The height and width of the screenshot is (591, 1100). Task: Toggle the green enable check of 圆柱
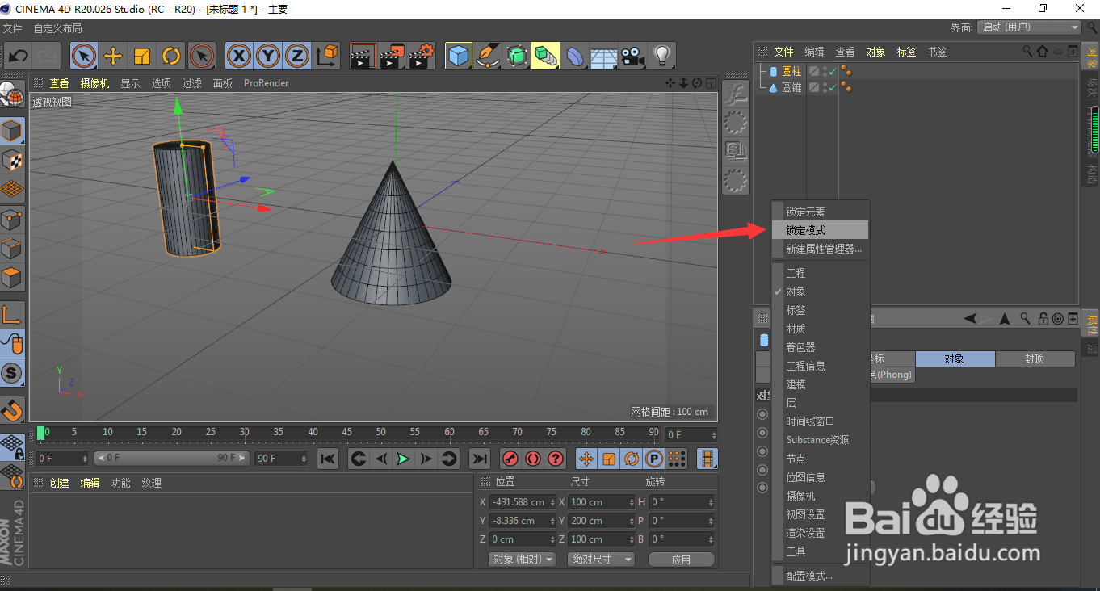832,71
